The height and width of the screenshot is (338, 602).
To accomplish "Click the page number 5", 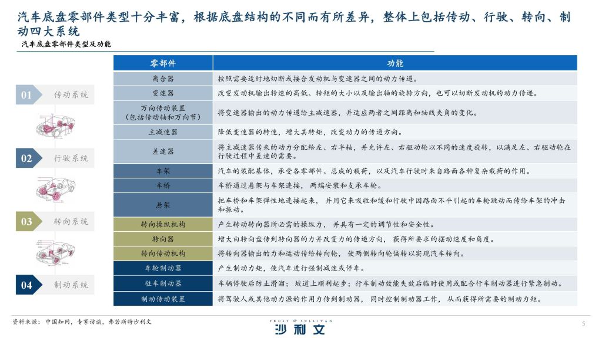I will [584, 324].
